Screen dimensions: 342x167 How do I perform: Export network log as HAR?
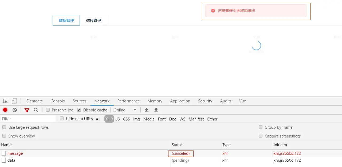pos(156,110)
